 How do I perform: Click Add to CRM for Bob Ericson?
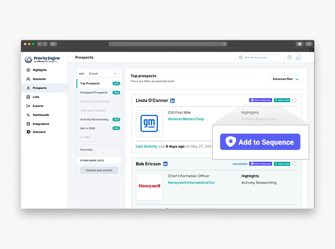(282, 164)
